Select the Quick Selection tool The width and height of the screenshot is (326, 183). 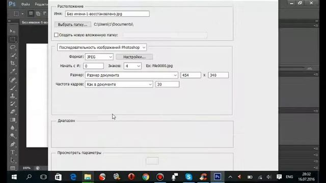[13, 55]
